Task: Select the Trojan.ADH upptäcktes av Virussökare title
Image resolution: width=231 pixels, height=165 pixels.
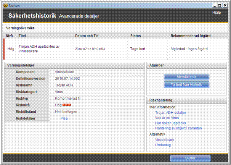Action: tap(39, 49)
